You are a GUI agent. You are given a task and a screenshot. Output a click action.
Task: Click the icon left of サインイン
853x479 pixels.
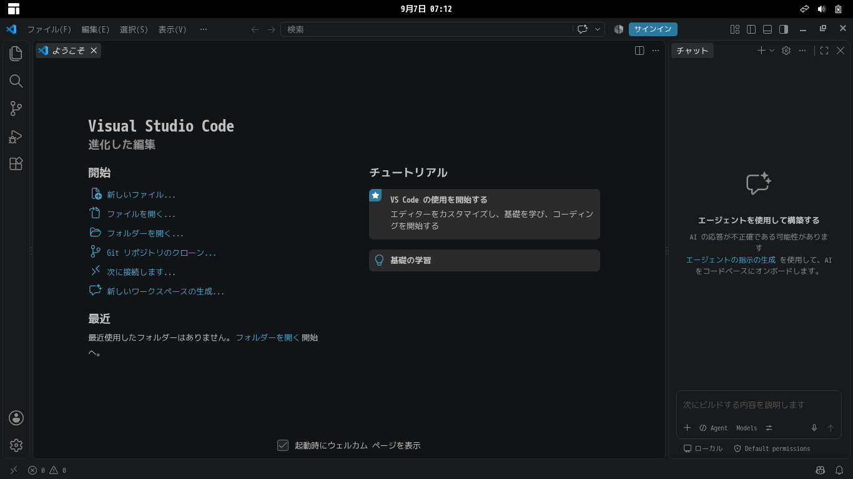click(619, 29)
